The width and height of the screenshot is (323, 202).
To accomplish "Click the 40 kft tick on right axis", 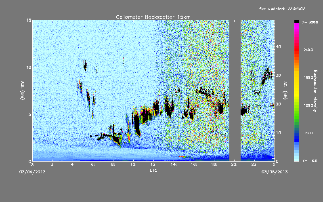I will pyautogui.click(x=278, y=46).
